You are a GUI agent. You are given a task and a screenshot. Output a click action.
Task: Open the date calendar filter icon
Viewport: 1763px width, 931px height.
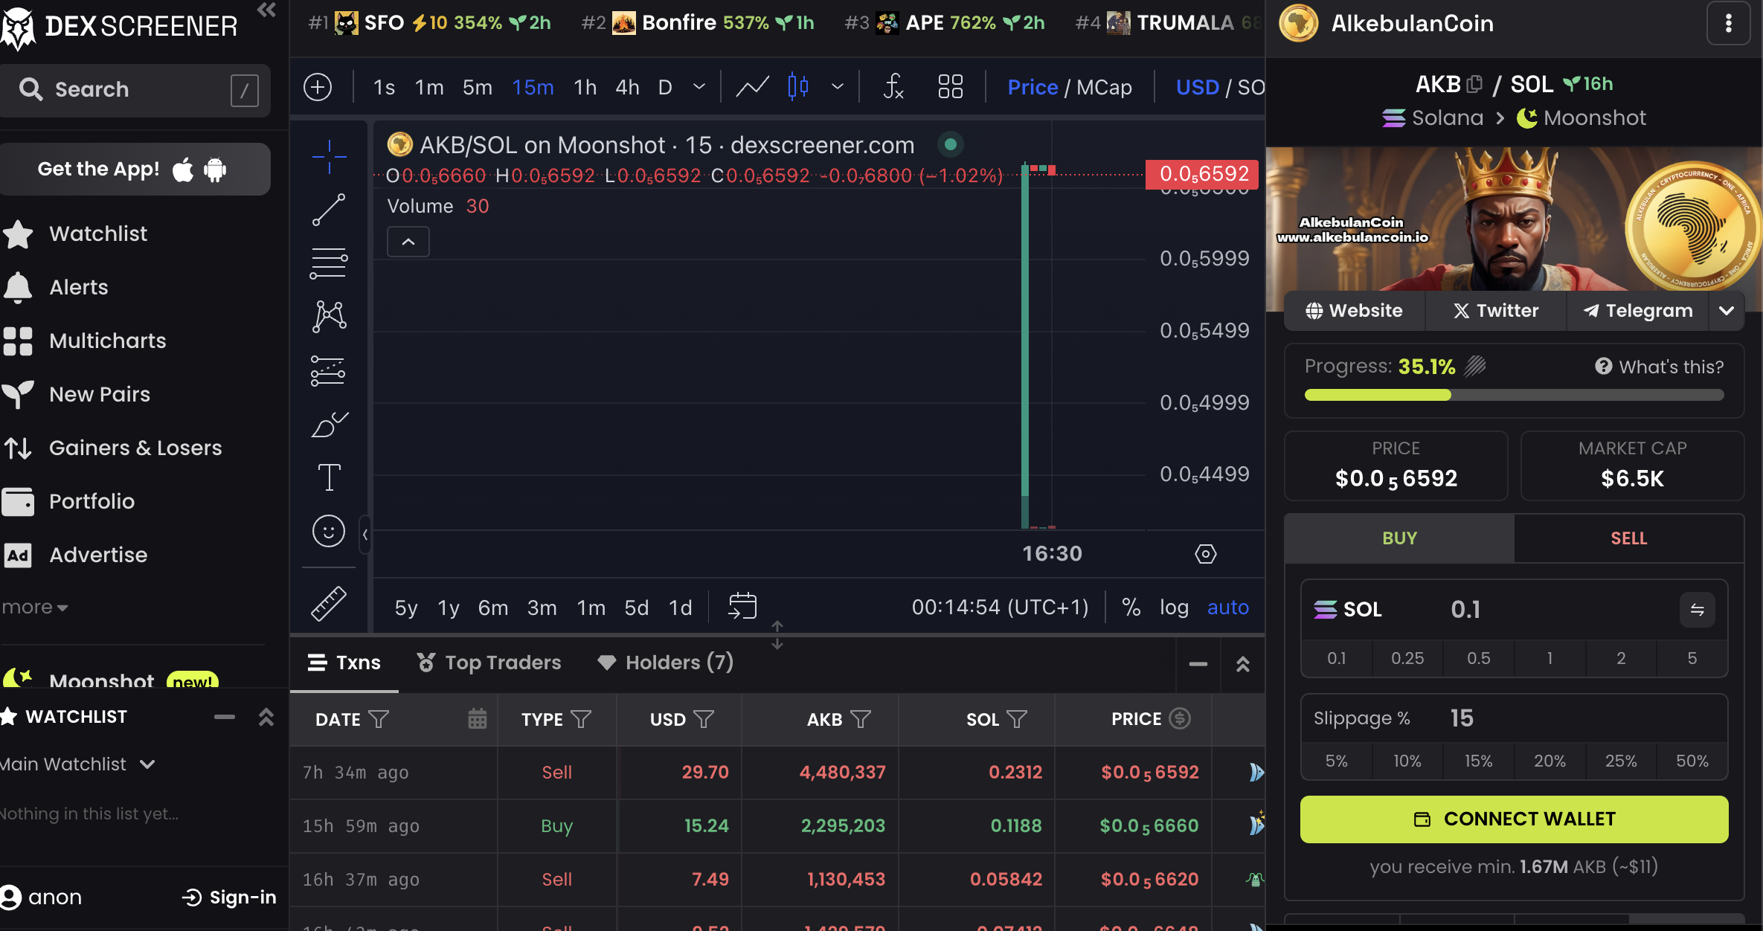point(477,719)
